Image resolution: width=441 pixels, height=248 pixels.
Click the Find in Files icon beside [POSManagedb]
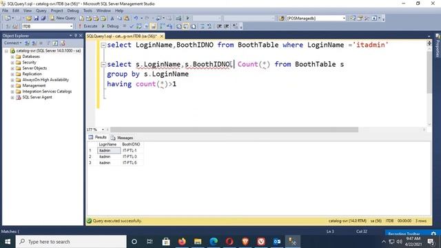tap(282, 19)
